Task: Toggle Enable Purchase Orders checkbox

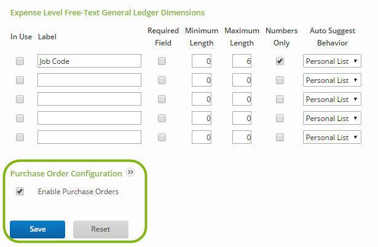Action: point(20,191)
